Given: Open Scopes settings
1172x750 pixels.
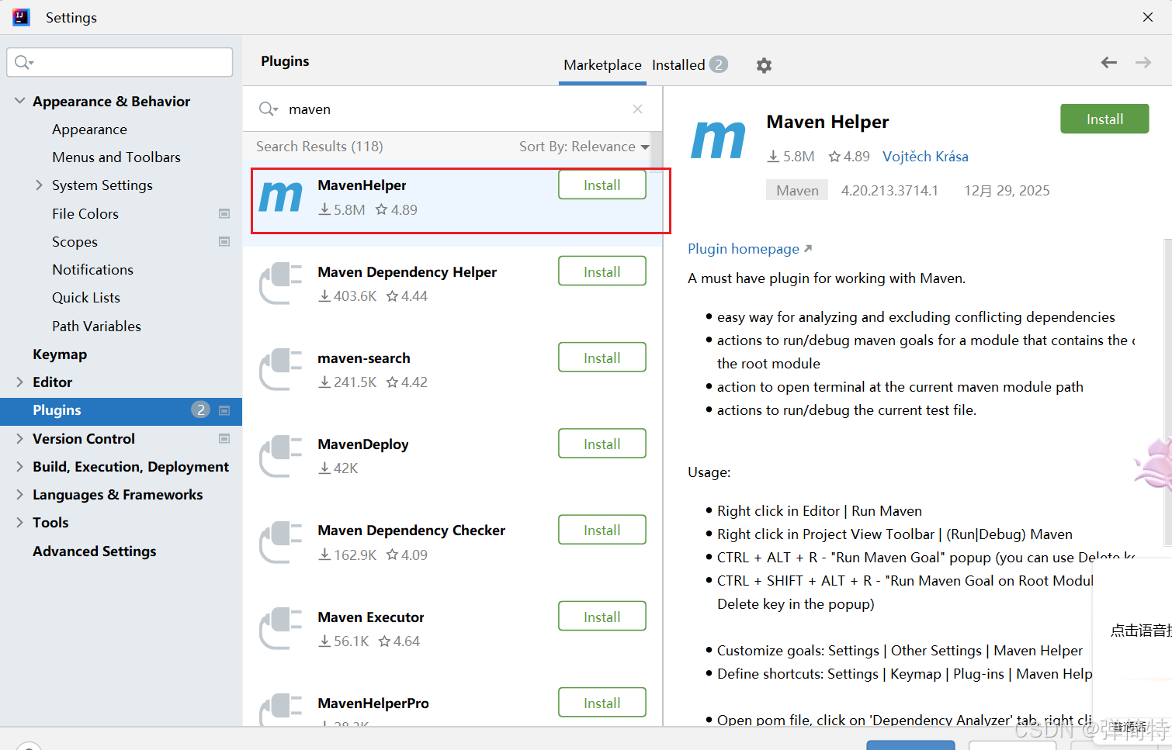Looking at the screenshot, I should pyautogui.click(x=75, y=241).
